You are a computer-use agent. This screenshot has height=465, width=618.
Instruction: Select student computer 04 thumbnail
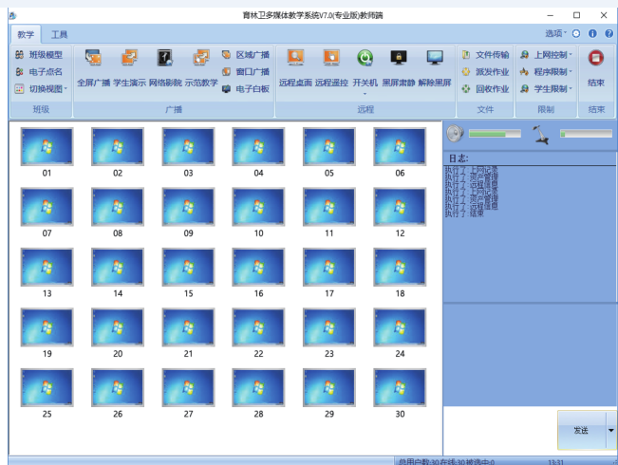pyautogui.click(x=258, y=146)
